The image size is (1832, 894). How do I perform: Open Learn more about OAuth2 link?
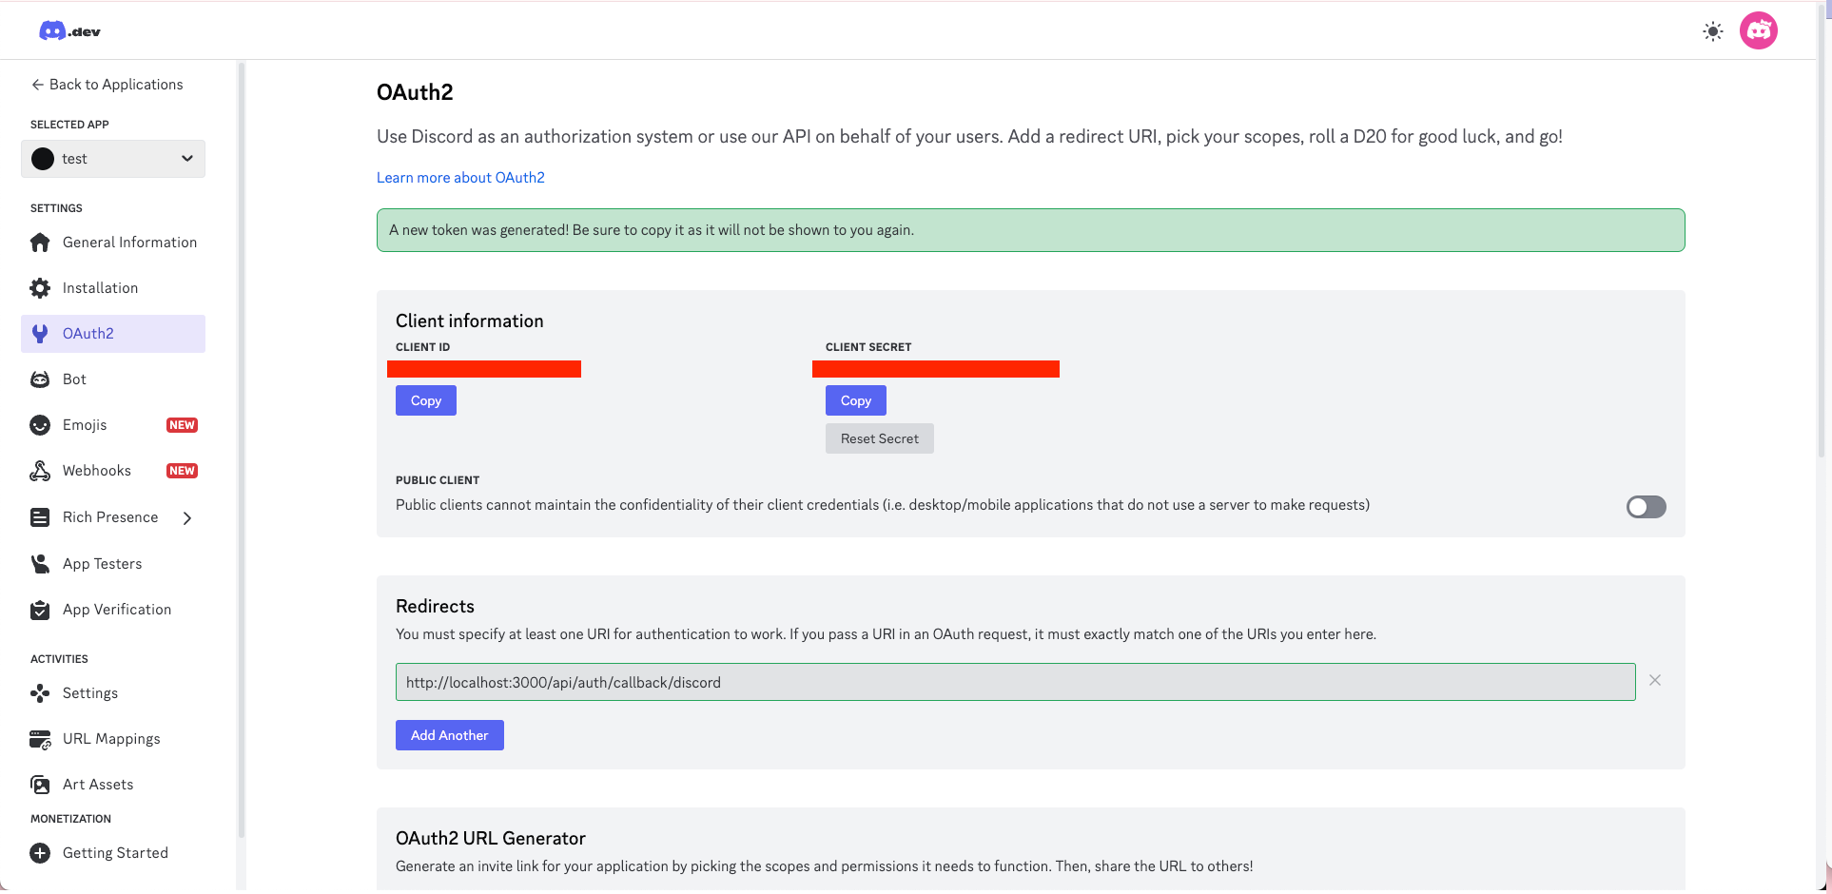coord(460,178)
